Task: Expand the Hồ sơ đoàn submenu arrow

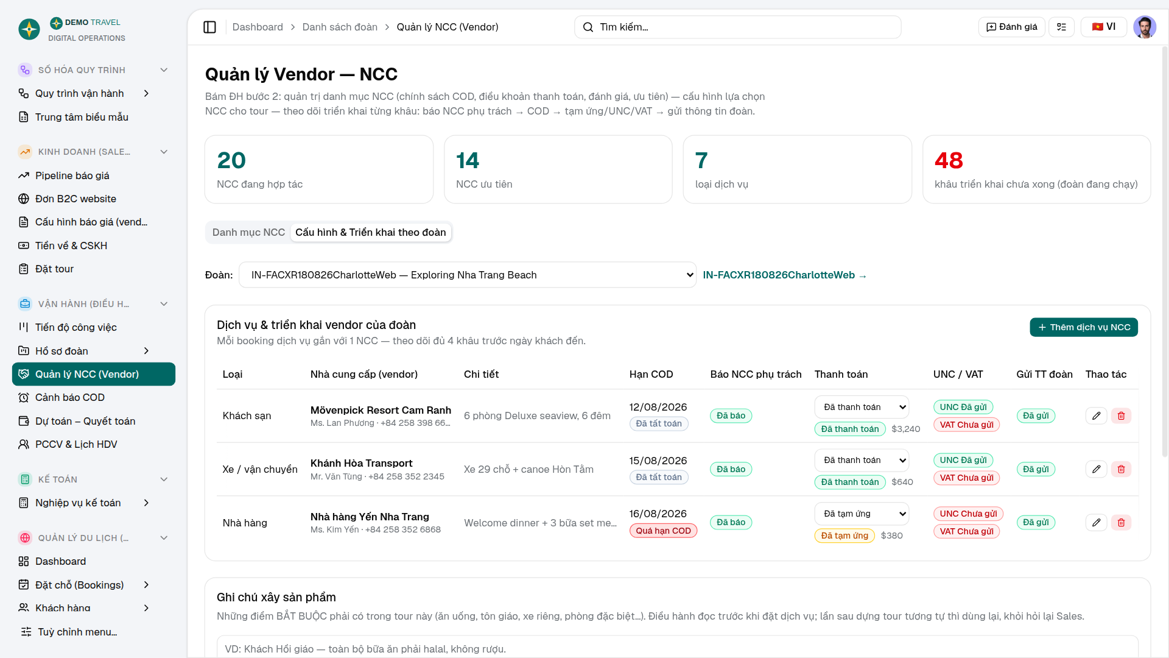Action: click(146, 351)
